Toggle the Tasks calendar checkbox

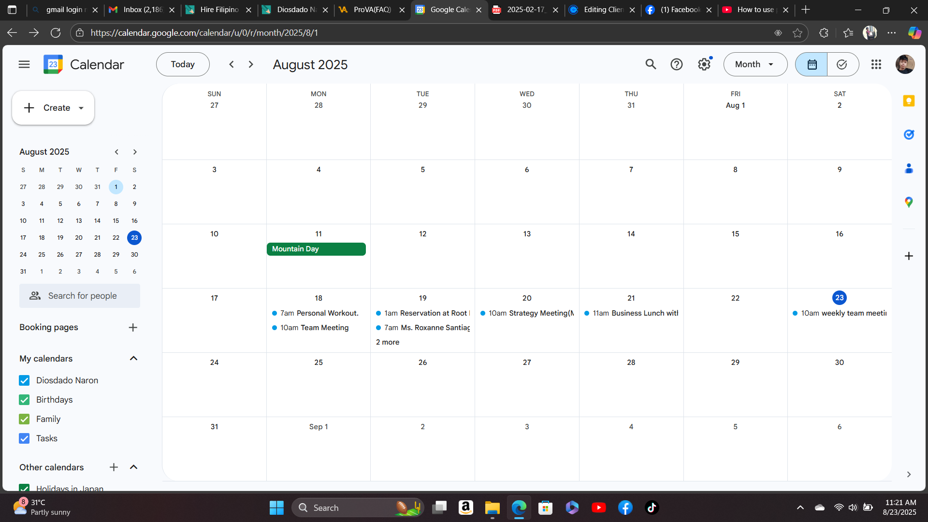(24, 438)
